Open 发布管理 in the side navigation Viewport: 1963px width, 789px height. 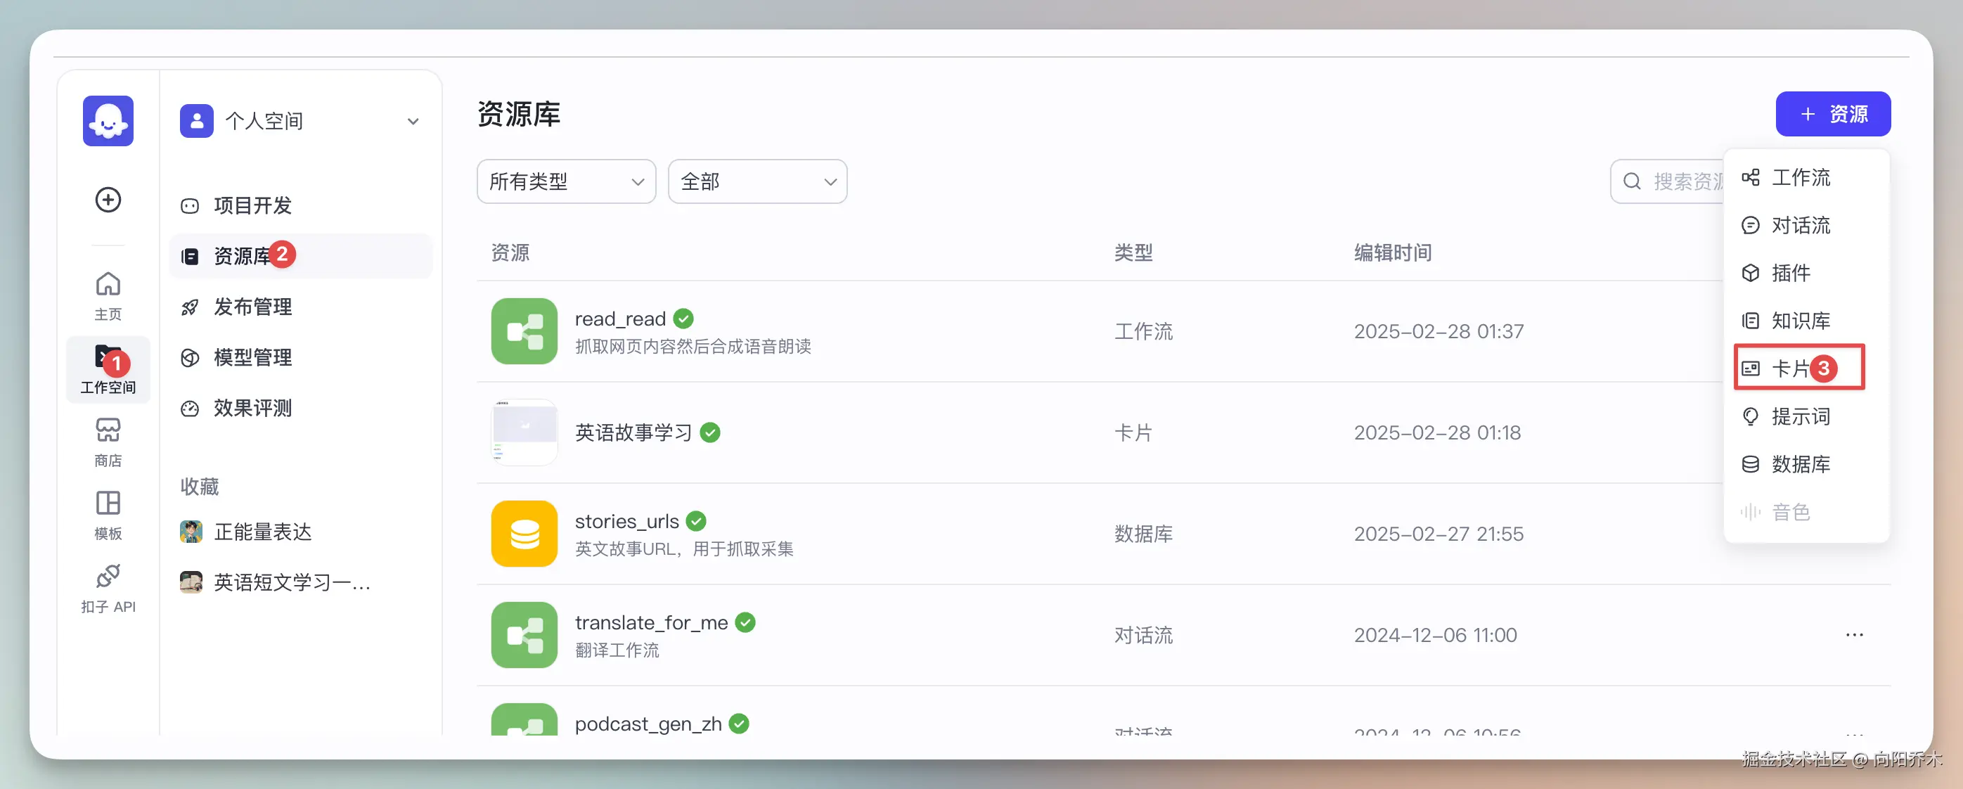point(252,307)
